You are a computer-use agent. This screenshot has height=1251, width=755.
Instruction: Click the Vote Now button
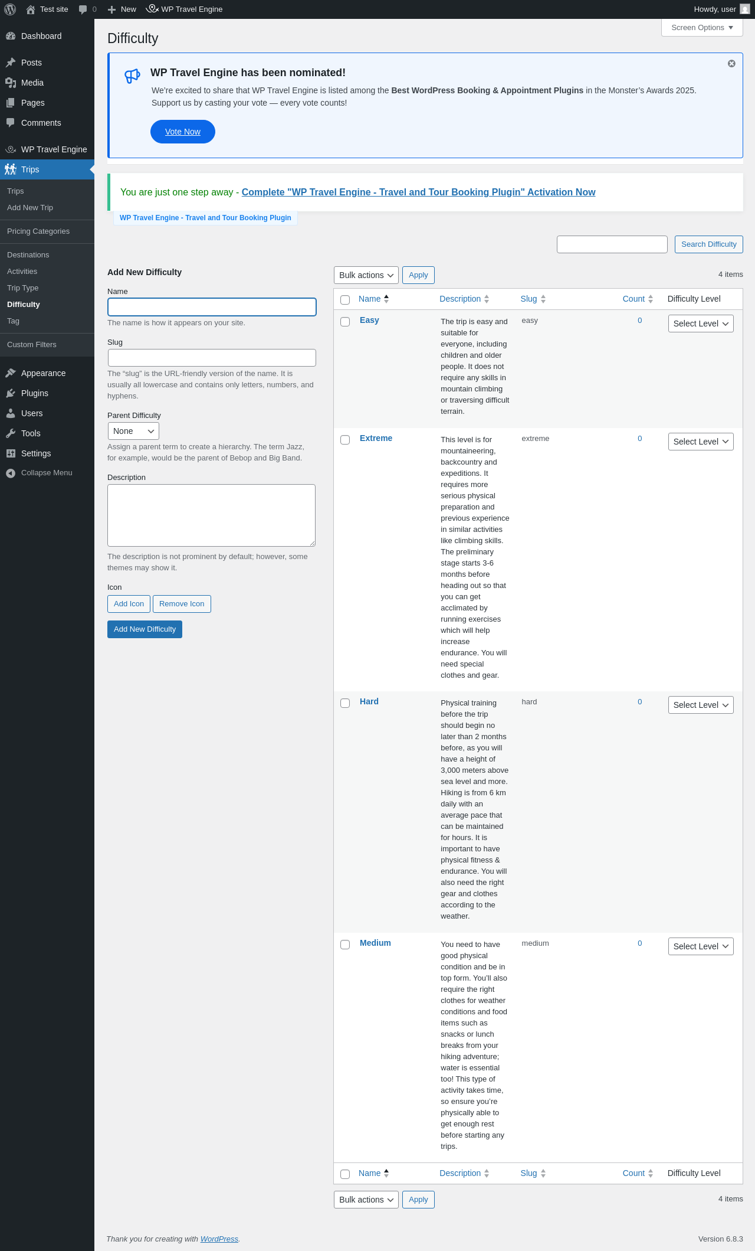click(x=183, y=132)
